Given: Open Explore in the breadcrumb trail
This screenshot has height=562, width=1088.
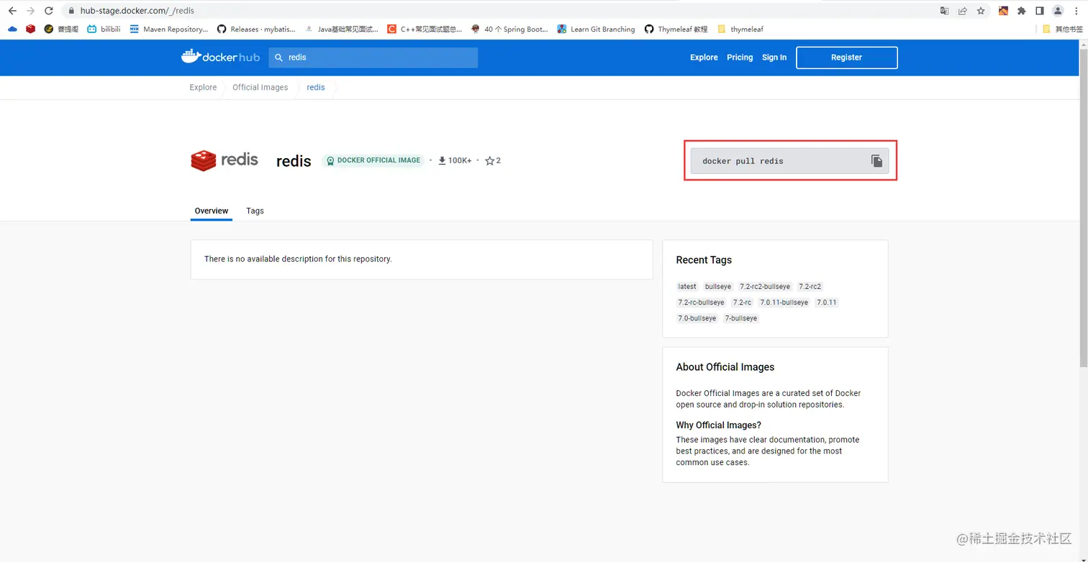Looking at the screenshot, I should [x=203, y=88].
